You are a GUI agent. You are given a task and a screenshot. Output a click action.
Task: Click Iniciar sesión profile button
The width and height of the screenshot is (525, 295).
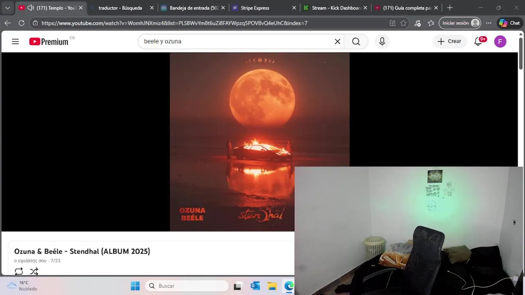(x=459, y=23)
